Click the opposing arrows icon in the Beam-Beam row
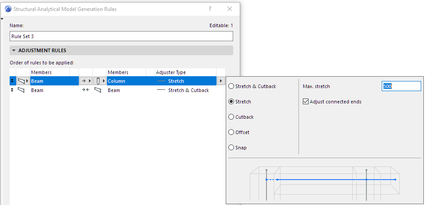 coord(85,90)
